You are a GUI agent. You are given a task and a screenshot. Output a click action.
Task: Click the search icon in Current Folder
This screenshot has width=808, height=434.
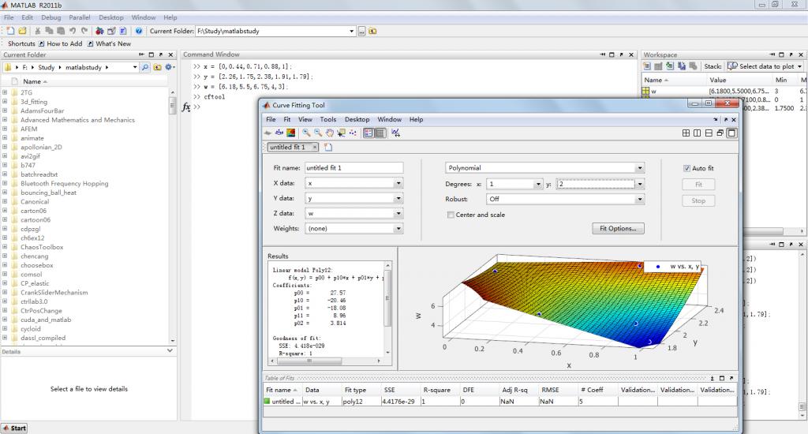pos(145,68)
